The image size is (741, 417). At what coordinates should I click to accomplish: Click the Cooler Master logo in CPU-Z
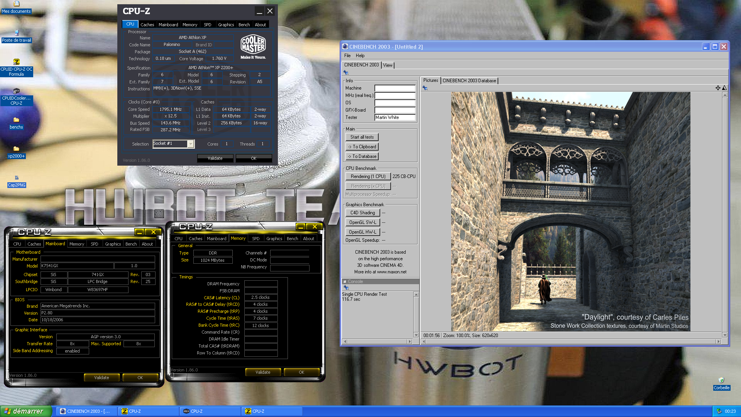[x=253, y=47]
